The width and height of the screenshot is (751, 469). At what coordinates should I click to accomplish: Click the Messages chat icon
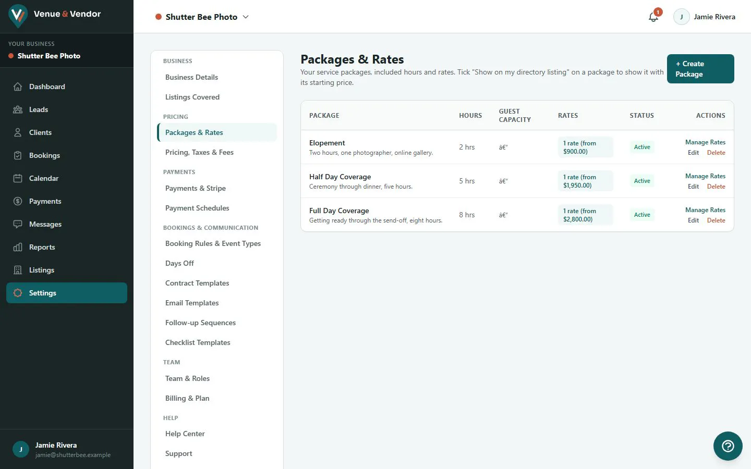click(x=18, y=224)
